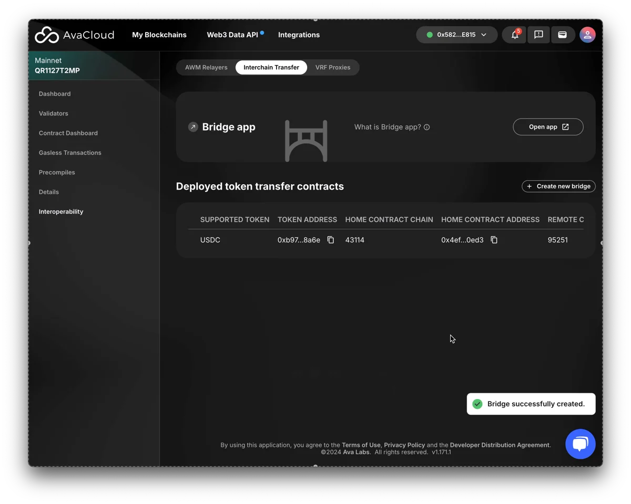Open Validators in sidebar
The width and height of the screenshot is (631, 504).
pos(54,113)
